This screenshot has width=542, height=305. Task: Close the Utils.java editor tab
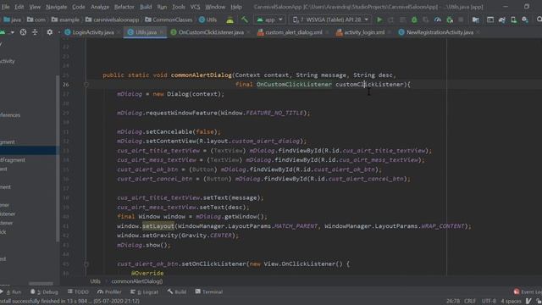(x=162, y=32)
